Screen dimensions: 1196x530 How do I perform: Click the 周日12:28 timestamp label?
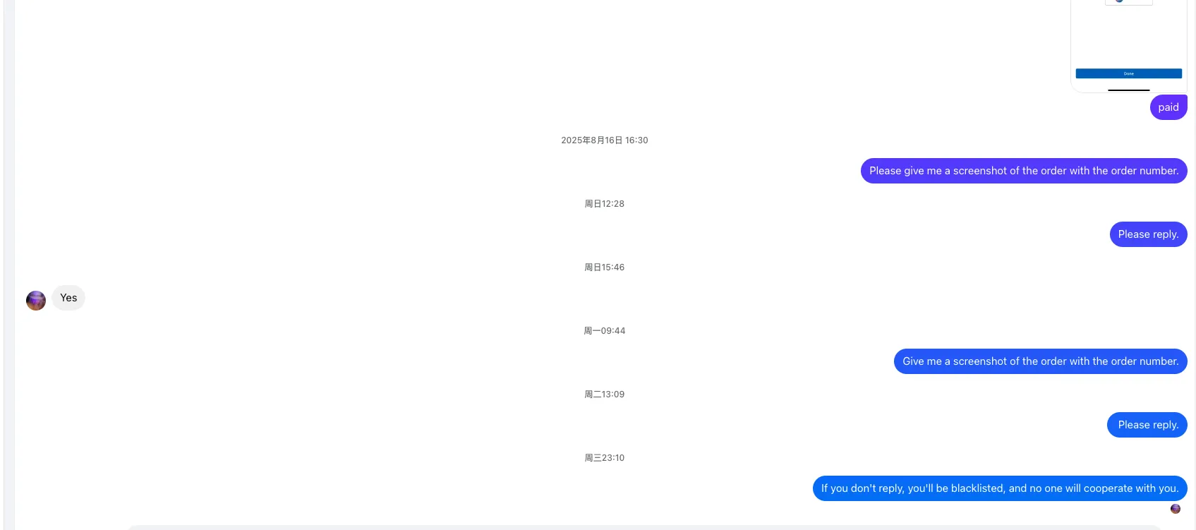605,204
